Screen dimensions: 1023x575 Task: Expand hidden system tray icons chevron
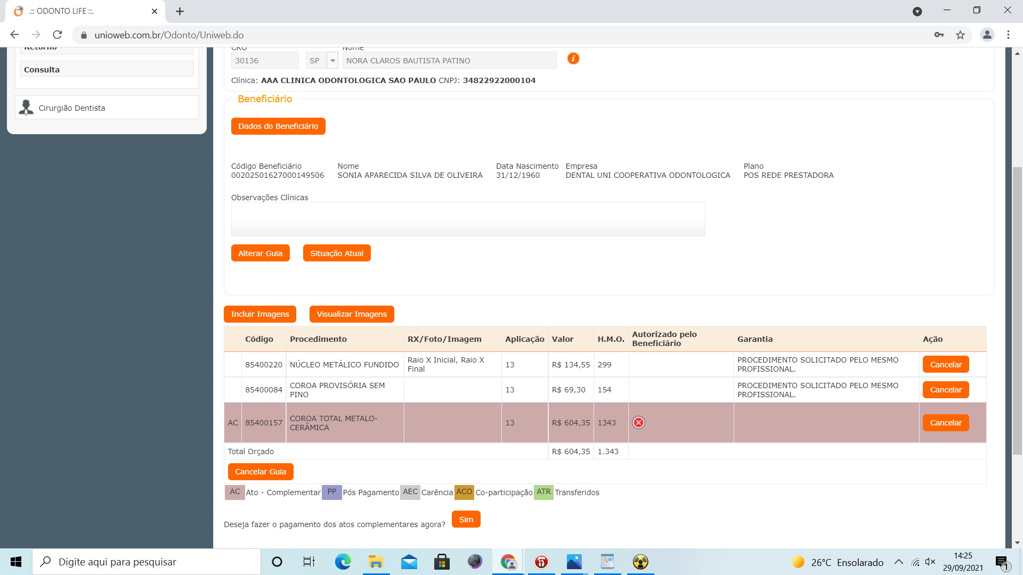point(898,562)
